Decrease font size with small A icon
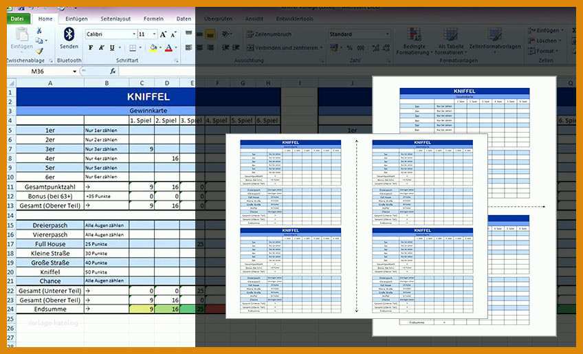Viewport: 583px width, 354px height. click(173, 34)
